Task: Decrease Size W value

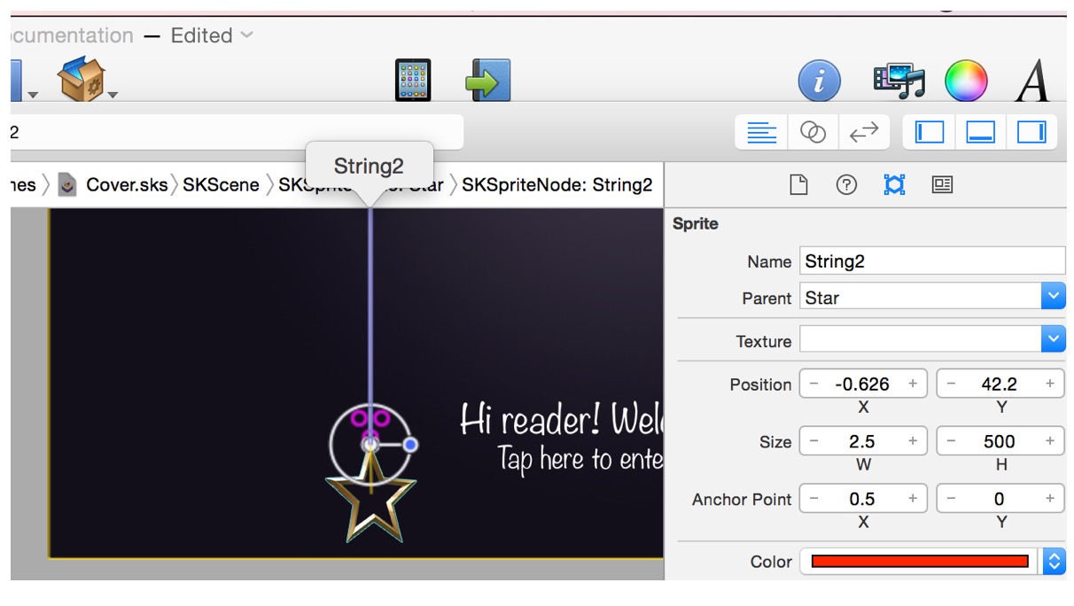Action: click(814, 440)
